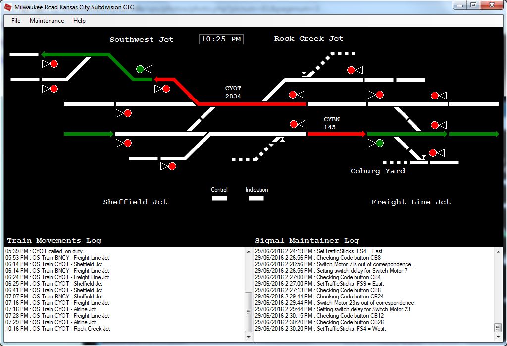Select 'SetTrafficSticks: FS9 = East.' log line

coord(319,284)
